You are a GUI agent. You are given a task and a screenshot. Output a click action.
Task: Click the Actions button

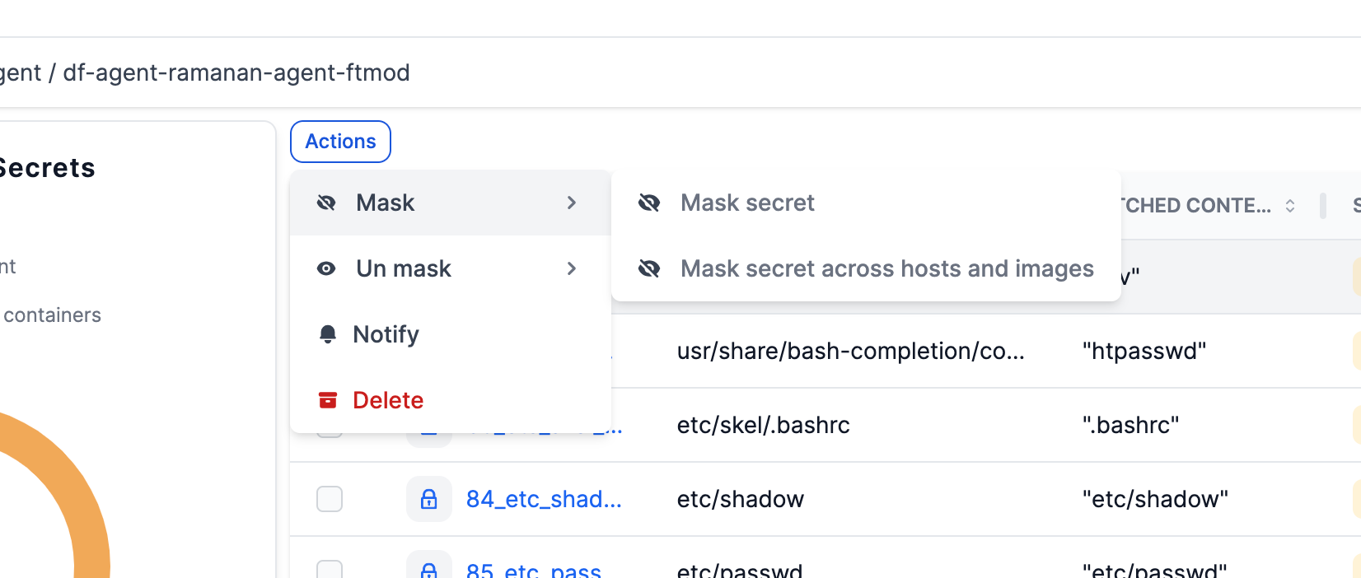340,141
